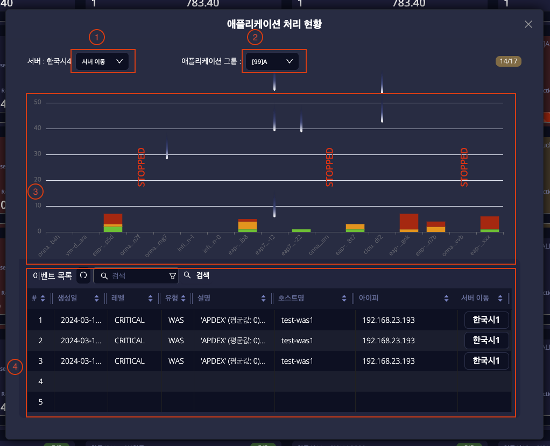Click the green bar of eap7...-22
Screen dimensions: 550x446
(301, 230)
